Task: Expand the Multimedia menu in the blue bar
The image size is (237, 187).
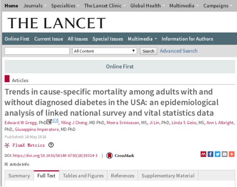Action: pos(142,39)
